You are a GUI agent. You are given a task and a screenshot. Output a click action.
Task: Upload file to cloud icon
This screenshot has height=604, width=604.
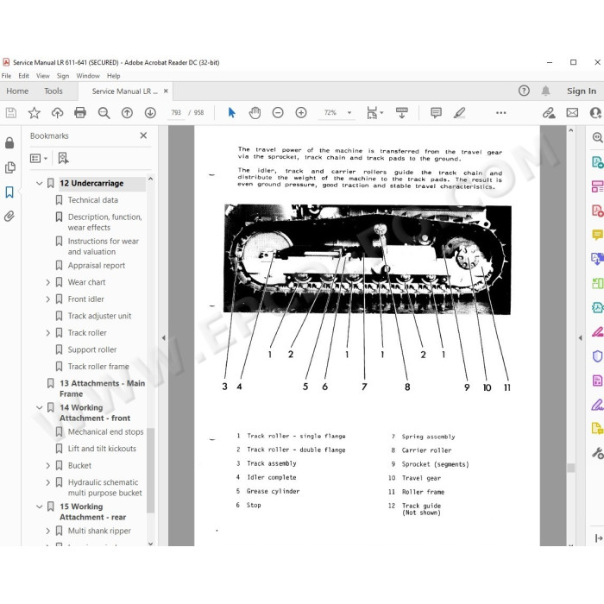57,112
